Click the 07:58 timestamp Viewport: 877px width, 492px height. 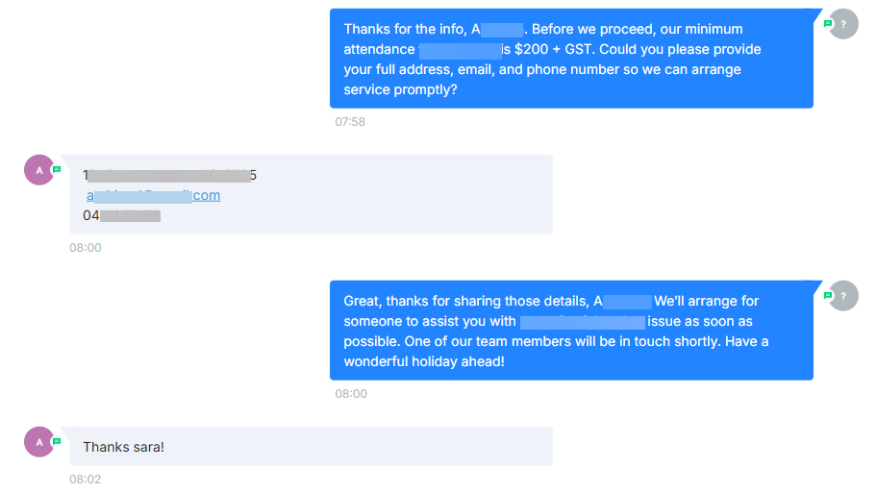point(350,122)
